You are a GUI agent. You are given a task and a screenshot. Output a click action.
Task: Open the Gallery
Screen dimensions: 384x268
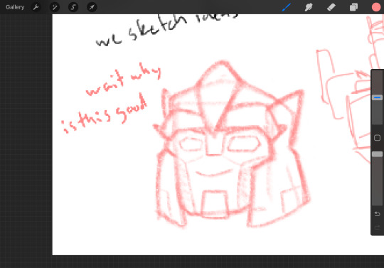15,7
